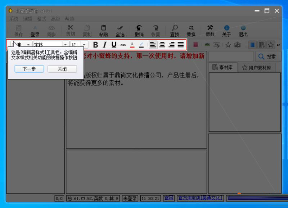The image size is (288, 208).
Task: Open the font size 12 dropdown
Action: [x=84, y=45]
